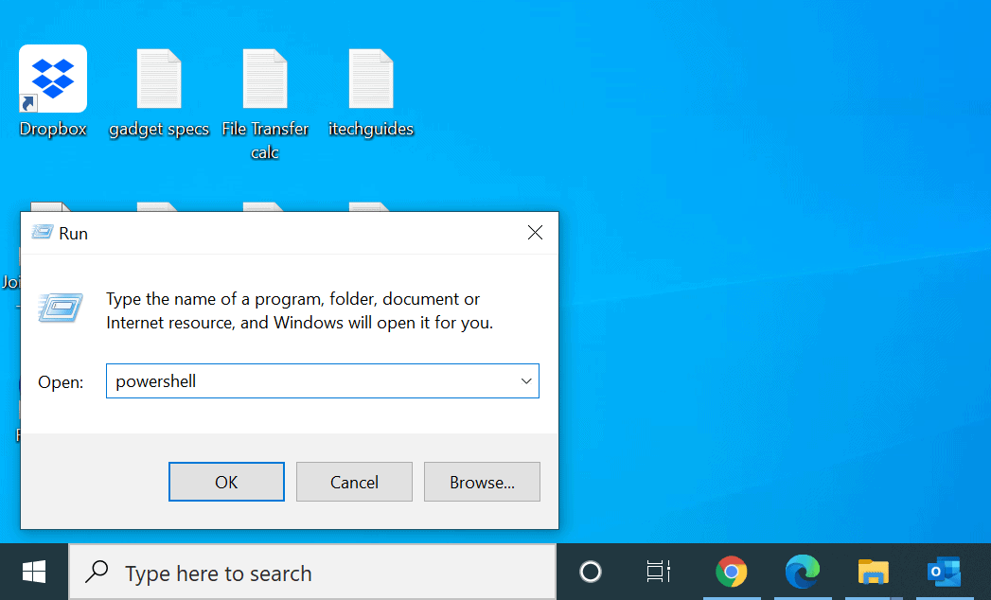Cancel the Run dialog

point(354,481)
